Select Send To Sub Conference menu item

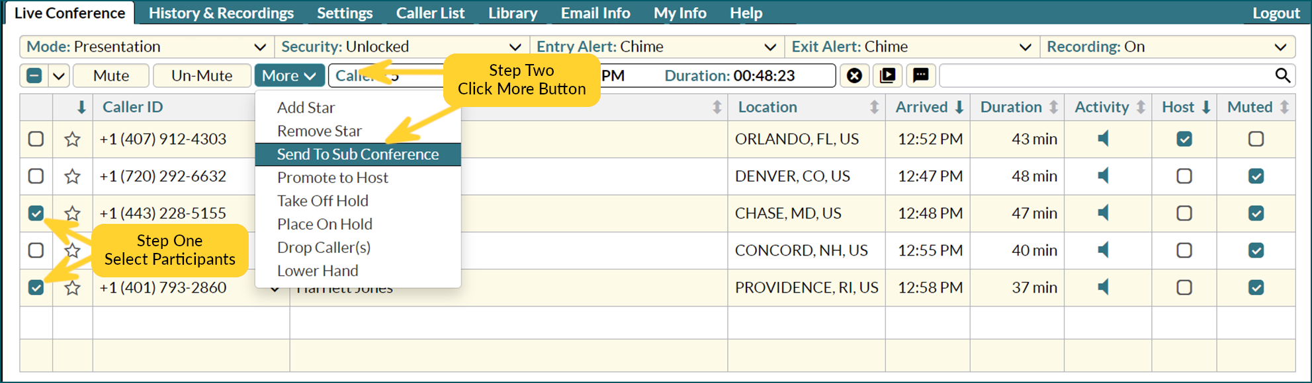coord(358,155)
